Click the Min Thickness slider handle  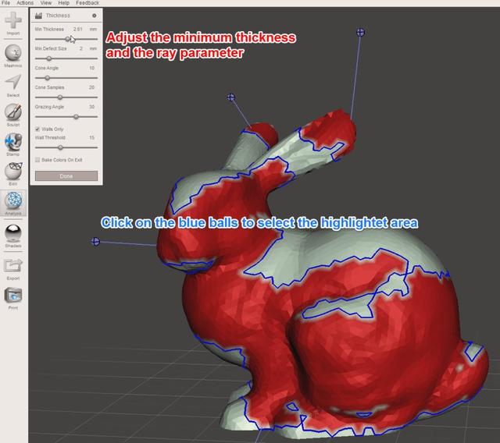pyautogui.click(x=69, y=38)
